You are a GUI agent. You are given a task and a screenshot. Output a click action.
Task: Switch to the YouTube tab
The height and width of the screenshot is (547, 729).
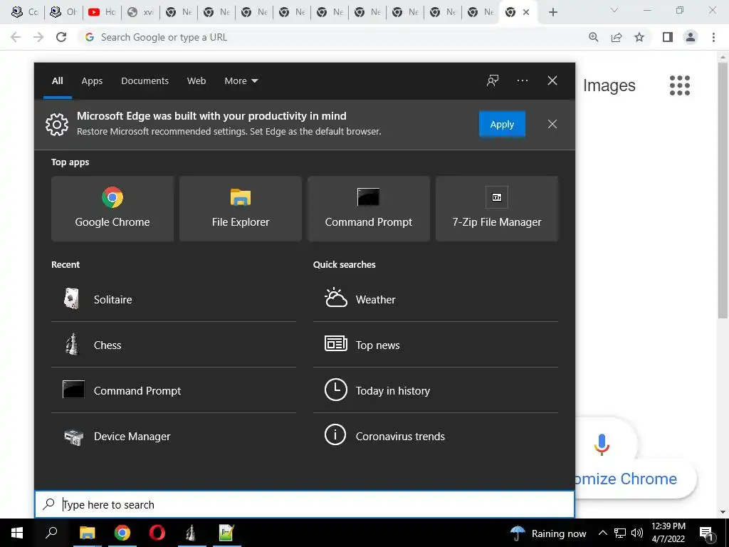(103, 12)
